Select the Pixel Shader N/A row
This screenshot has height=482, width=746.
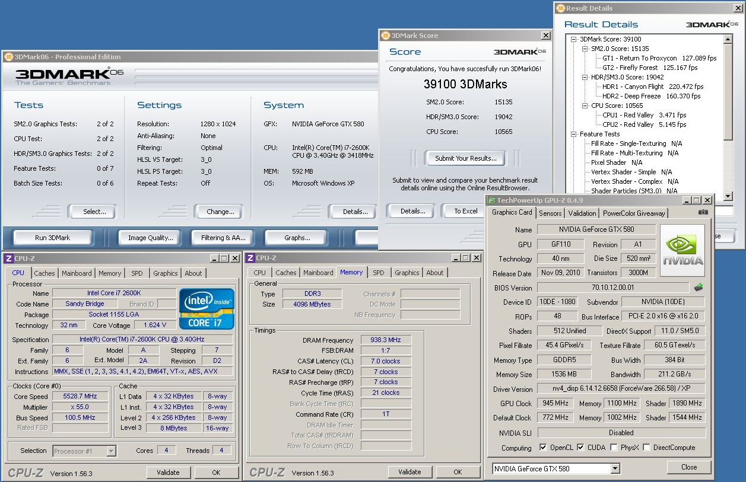pyautogui.click(x=617, y=162)
